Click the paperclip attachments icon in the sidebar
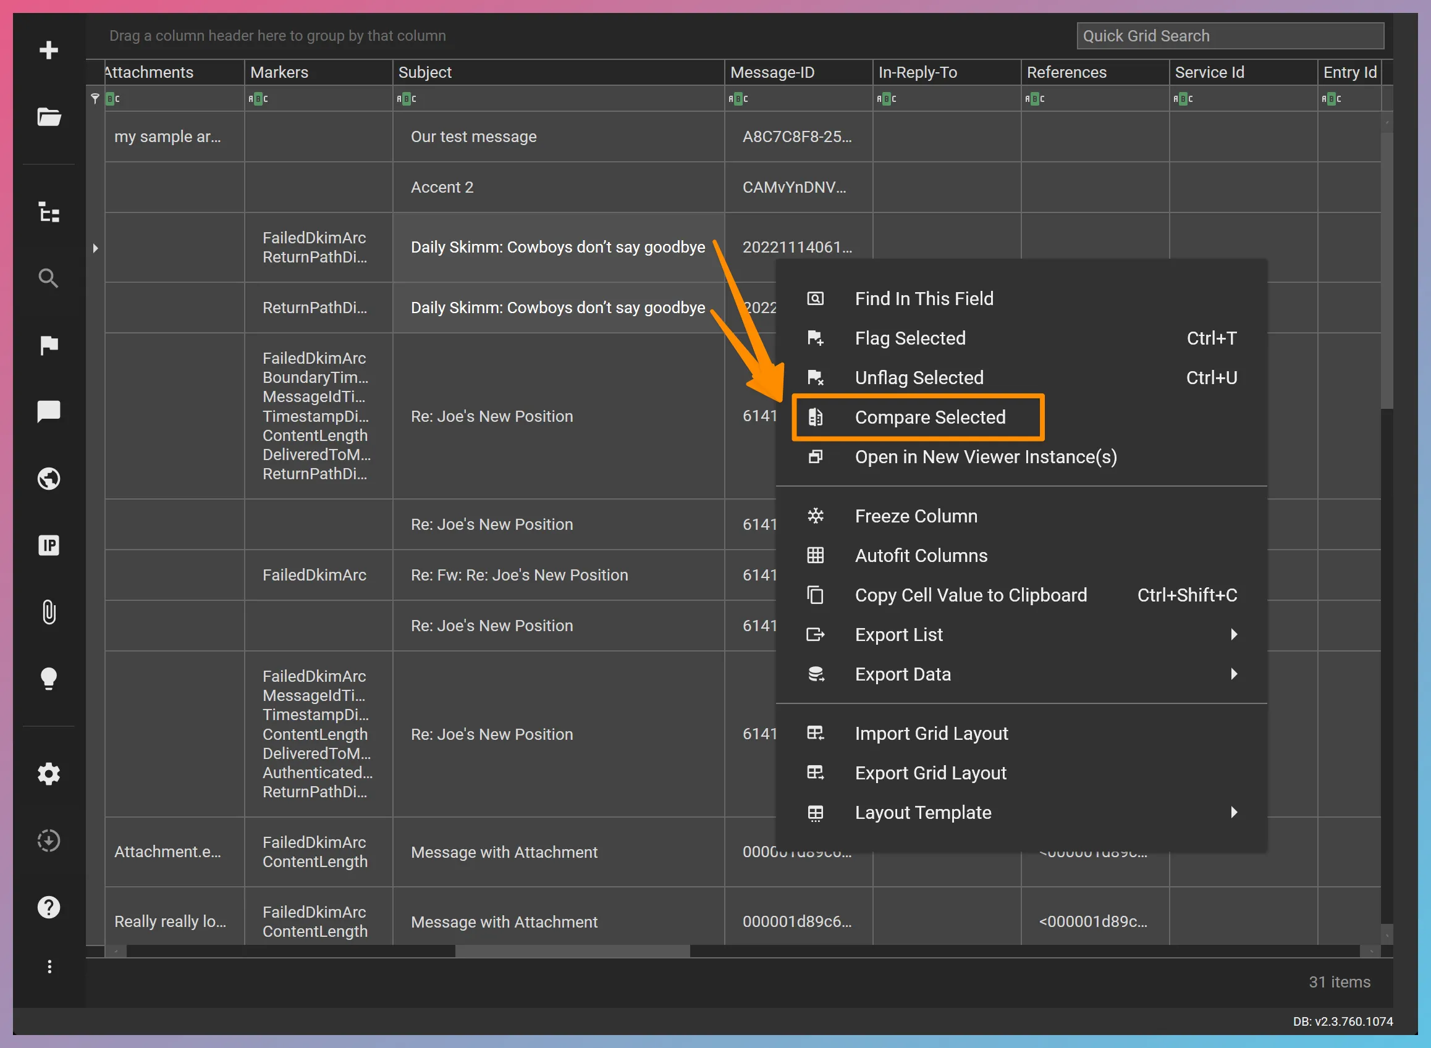This screenshot has width=1431, height=1048. point(49,612)
